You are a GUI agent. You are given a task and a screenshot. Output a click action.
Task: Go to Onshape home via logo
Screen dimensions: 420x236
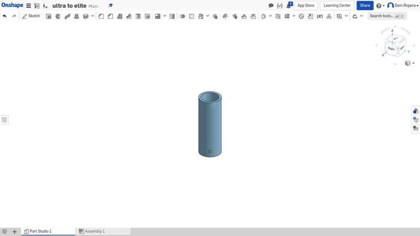tap(12, 5)
